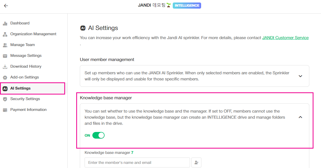Click the Download History arrow icon

5,67
